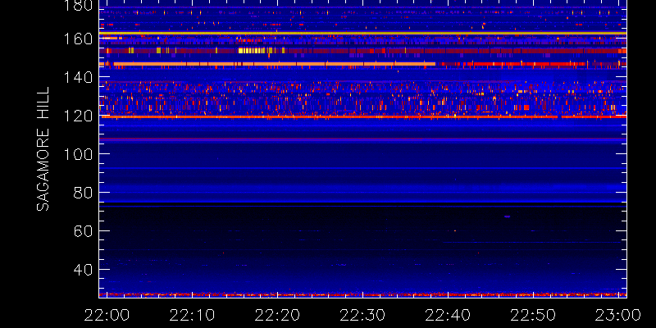The image size is (656, 328).
Task: Click the 120 frequency axis label
Action: pyautogui.click(x=78, y=116)
